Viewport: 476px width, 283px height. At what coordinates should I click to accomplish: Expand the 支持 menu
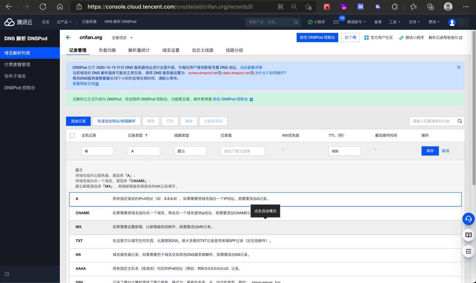pyautogui.click(x=414, y=22)
